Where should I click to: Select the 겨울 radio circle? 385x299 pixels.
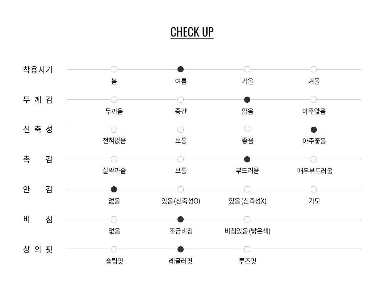[x=314, y=70]
